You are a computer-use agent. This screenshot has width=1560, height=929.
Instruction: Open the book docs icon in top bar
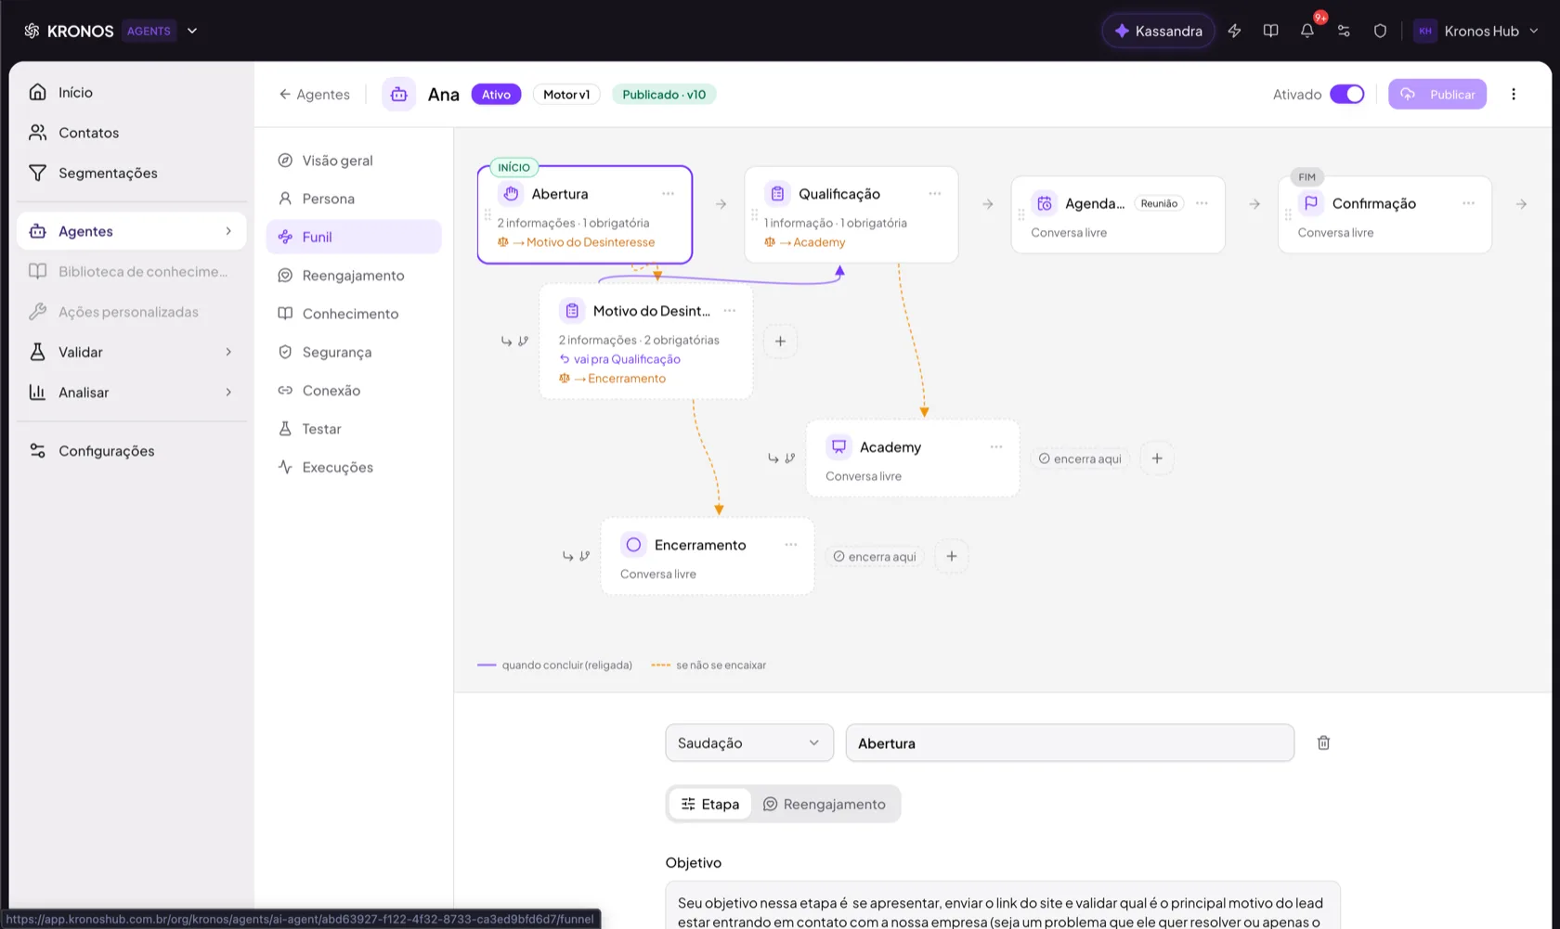(x=1270, y=31)
